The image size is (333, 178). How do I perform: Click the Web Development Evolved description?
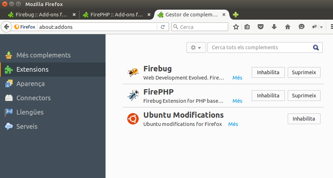tap(184, 78)
